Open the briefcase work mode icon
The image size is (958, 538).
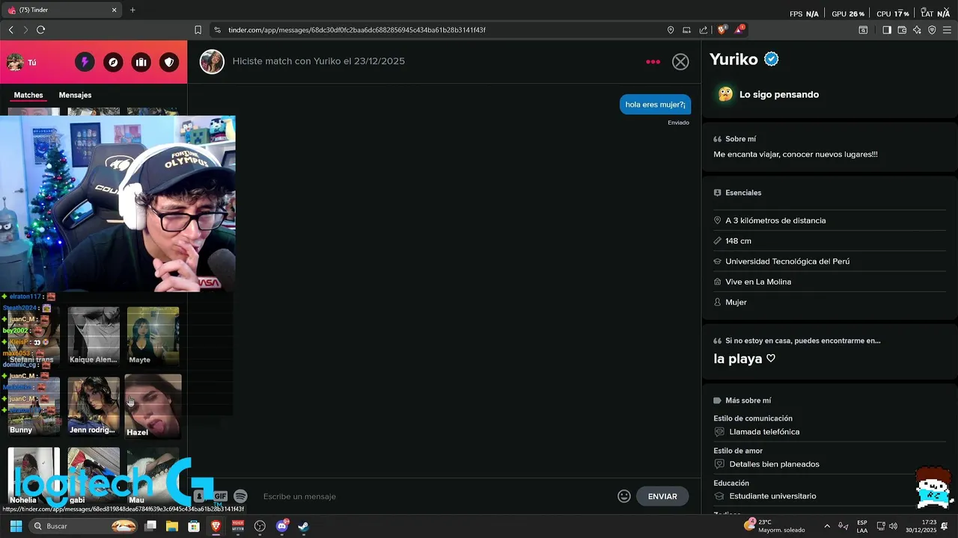141,62
